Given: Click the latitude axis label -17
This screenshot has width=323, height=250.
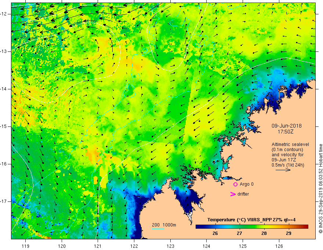Looking at the screenshot, I should [4, 201].
